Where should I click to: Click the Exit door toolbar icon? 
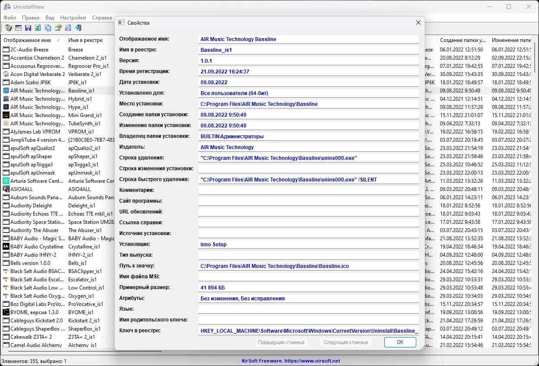click(x=78, y=28)
